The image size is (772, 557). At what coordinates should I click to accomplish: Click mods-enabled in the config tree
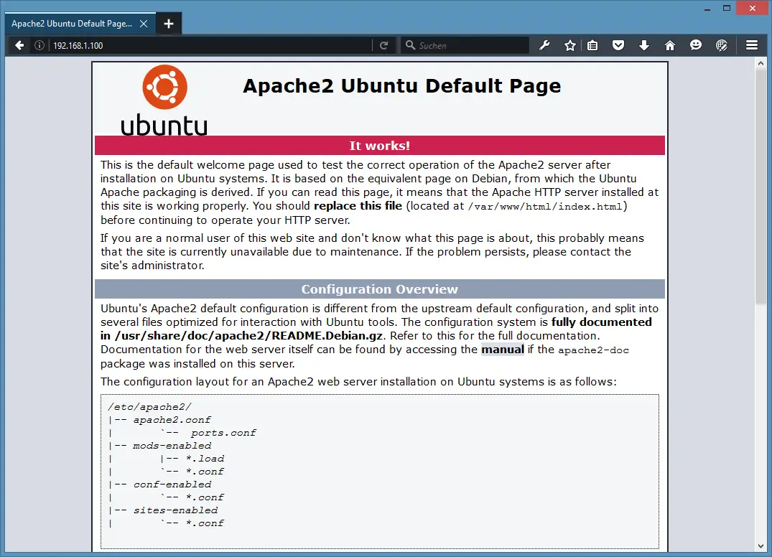click(x=172, y=446)
